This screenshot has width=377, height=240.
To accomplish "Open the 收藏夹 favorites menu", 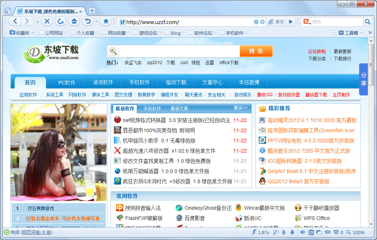I will (x=22, y=33).
